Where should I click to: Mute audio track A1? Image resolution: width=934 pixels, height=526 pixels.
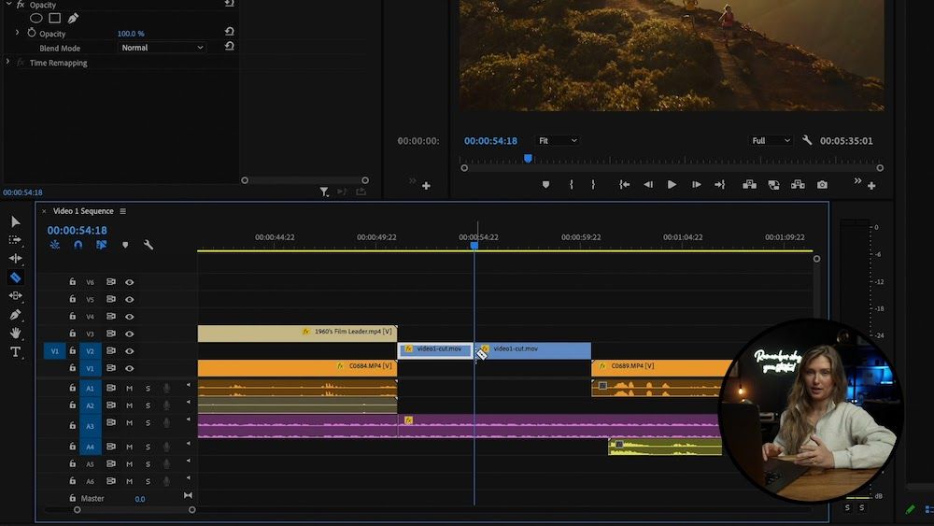click(130, 389)
